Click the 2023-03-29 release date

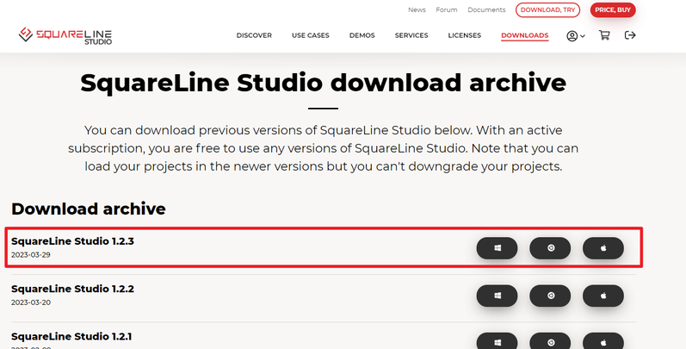31,255
